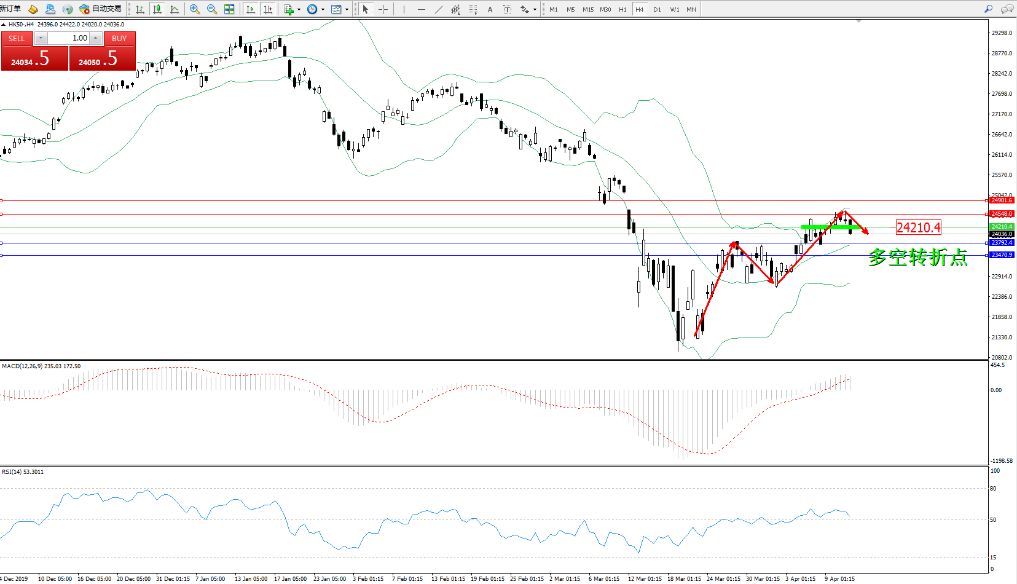Click the zoom in magnifier icon
The width and height of the screenshot is (1017, 584).
tap(195, 9)
